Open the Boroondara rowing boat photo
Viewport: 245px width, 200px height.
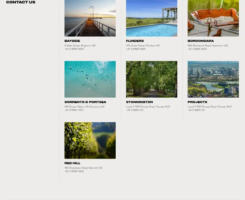point(213,18)
